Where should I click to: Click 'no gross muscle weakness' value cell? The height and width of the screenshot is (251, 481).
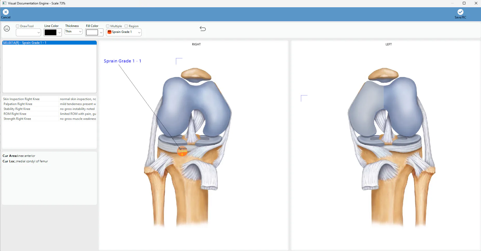point(78,119)
